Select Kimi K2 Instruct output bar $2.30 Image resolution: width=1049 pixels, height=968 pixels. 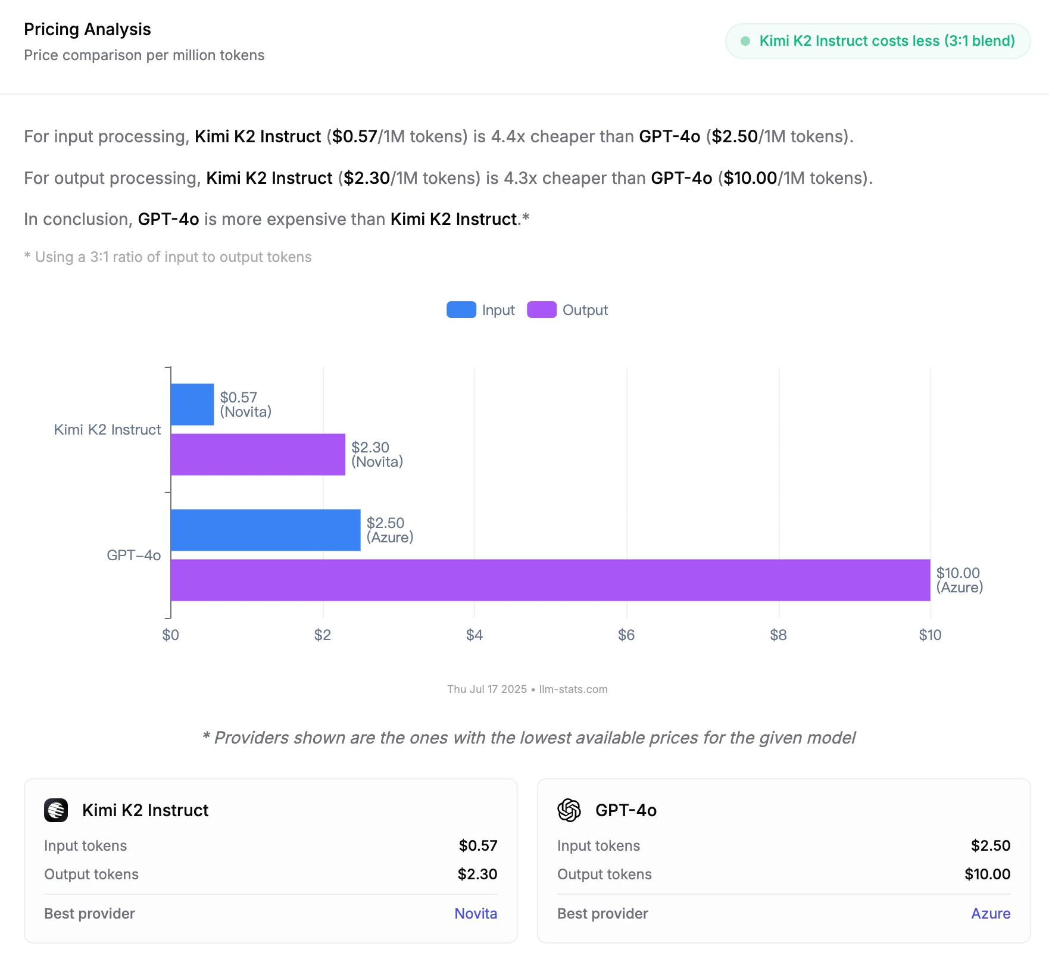click(x=258, y=454)
